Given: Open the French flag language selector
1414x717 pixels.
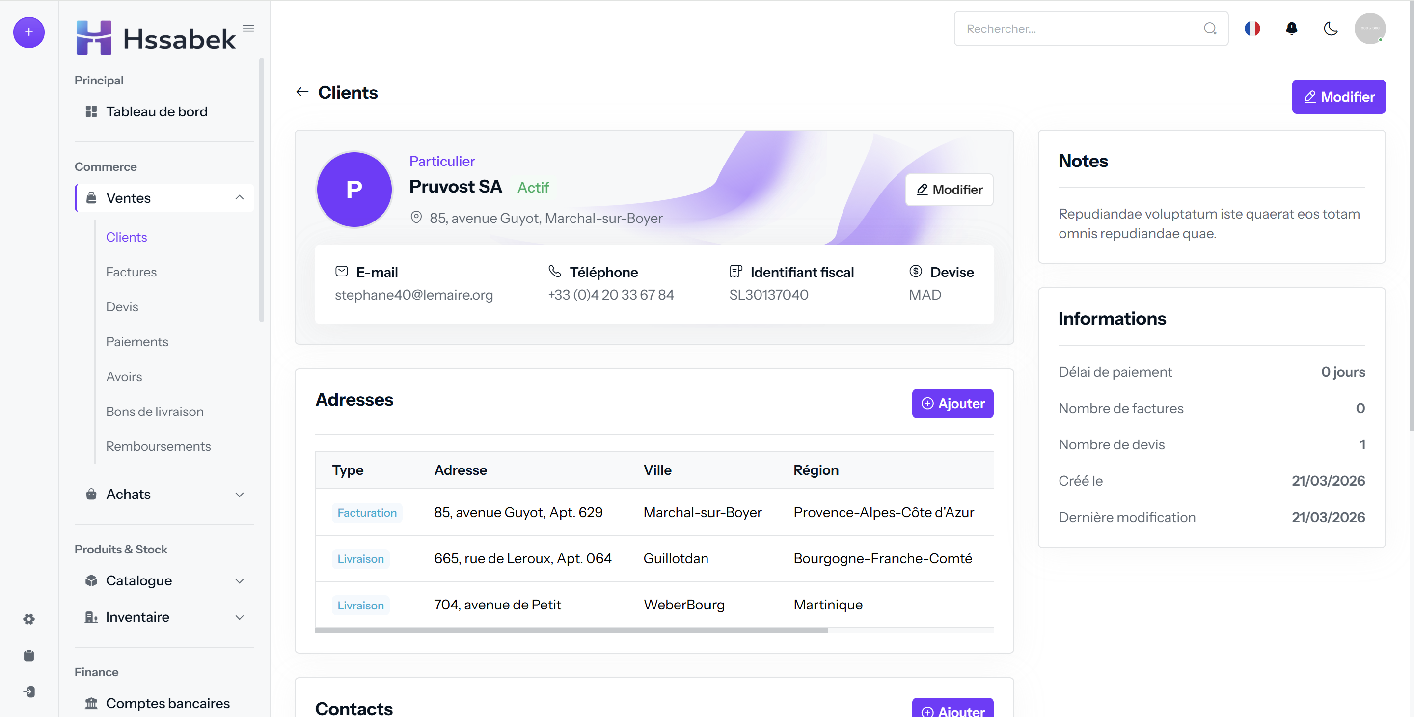Looking at the screenshot, I should (x=1252, y=28).
